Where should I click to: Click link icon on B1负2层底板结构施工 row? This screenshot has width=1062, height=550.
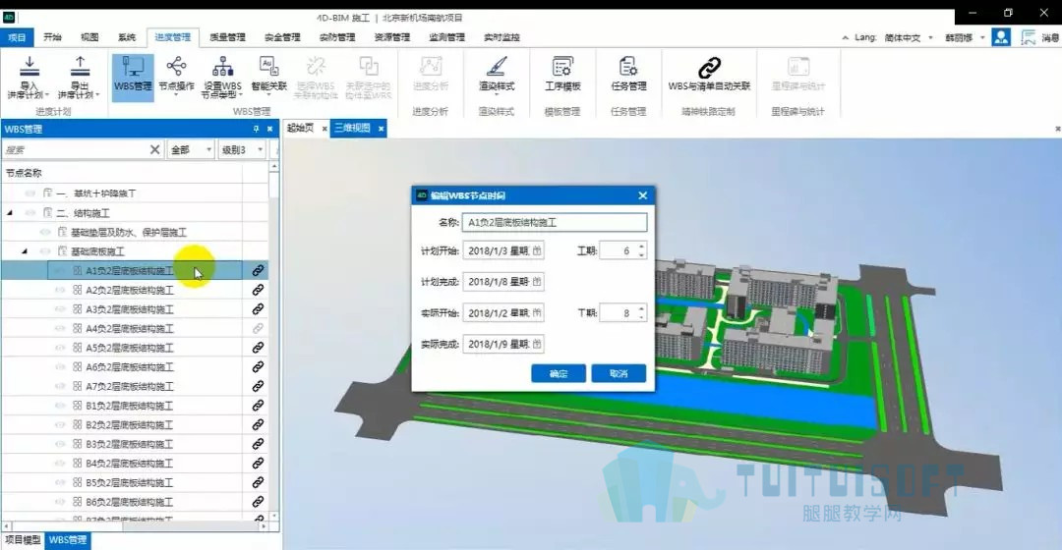(258, 406)
